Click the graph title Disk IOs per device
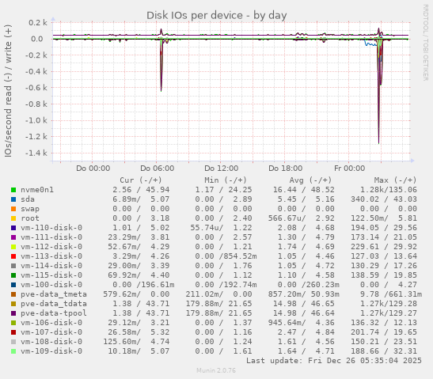The height and width of the screenshot is (379, 433). click(217, 16)
